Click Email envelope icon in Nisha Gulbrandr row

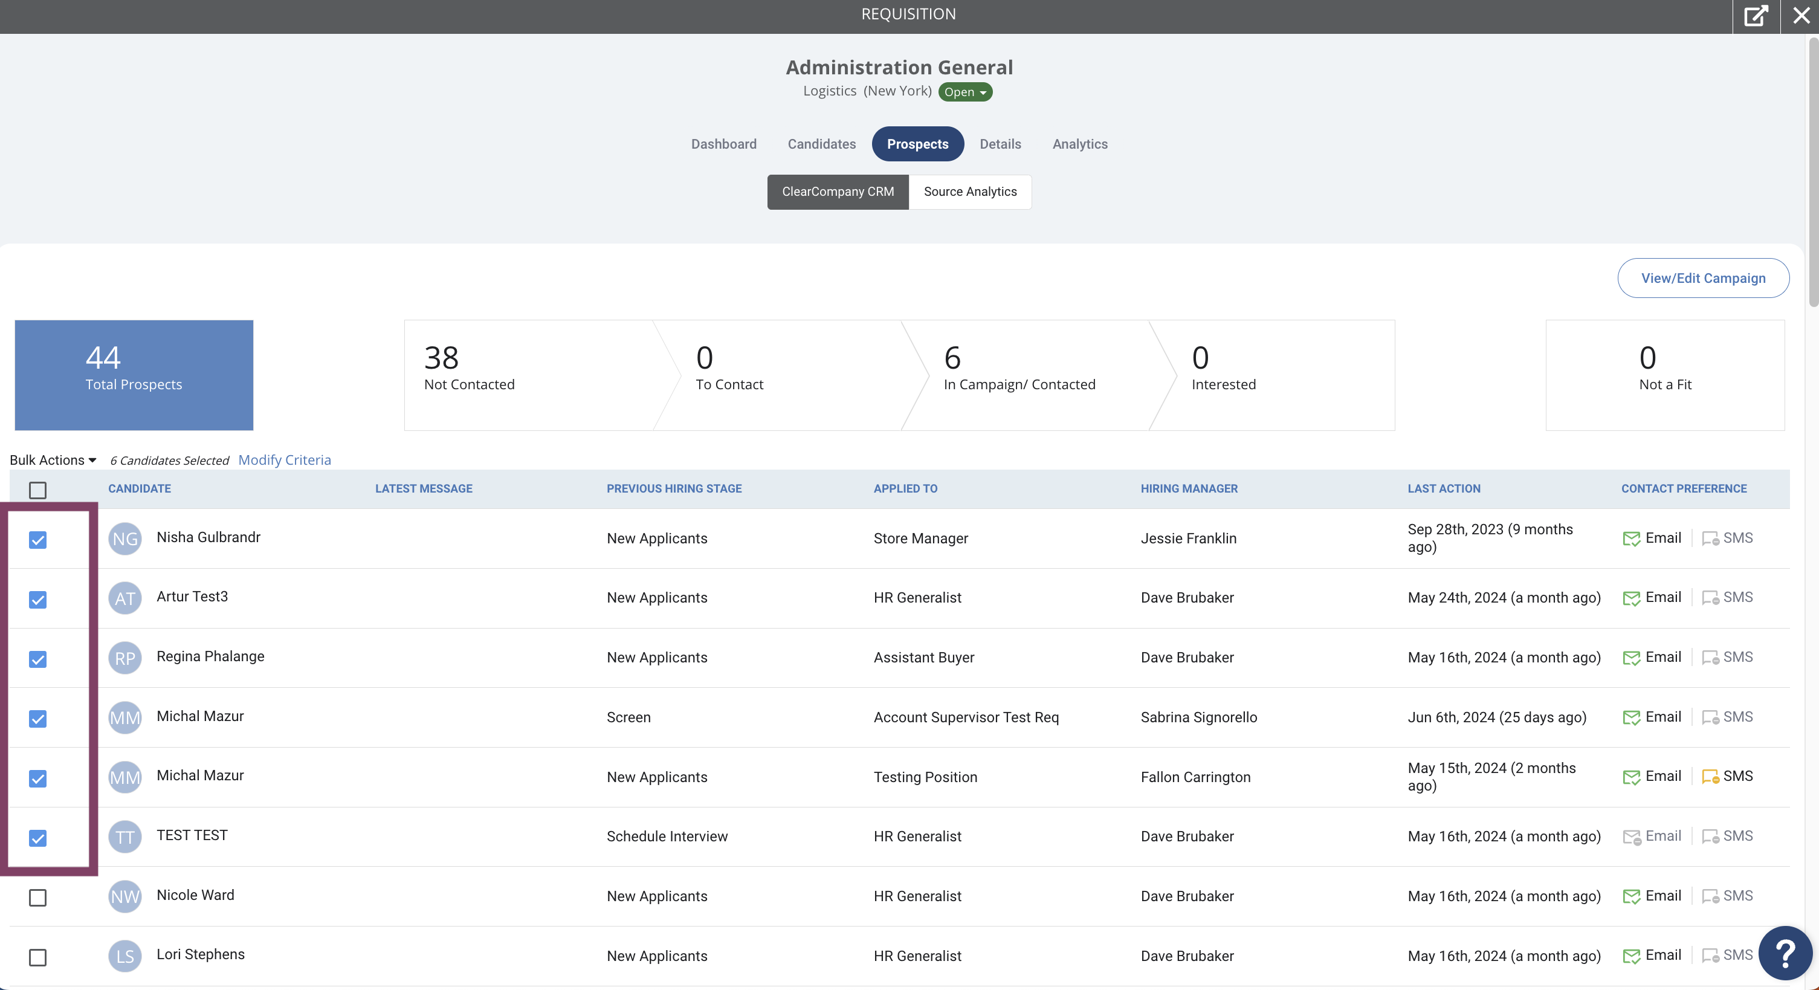coord(1631,539)
